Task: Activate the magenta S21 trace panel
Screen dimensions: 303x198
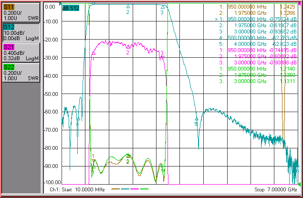Action: [21, 53]
